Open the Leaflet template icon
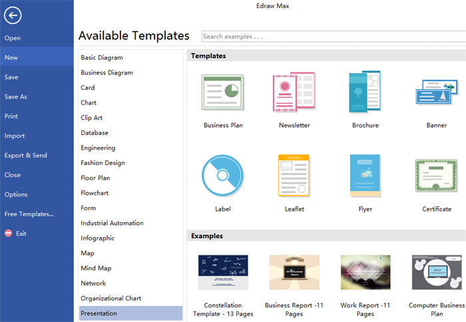The height and width of the screenshot is (322, 466). pos(294,176)
